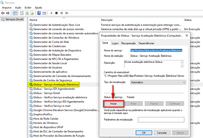Click the show/hide action pane icon
This screenshot has height=138, width=203.
(44, 13)
